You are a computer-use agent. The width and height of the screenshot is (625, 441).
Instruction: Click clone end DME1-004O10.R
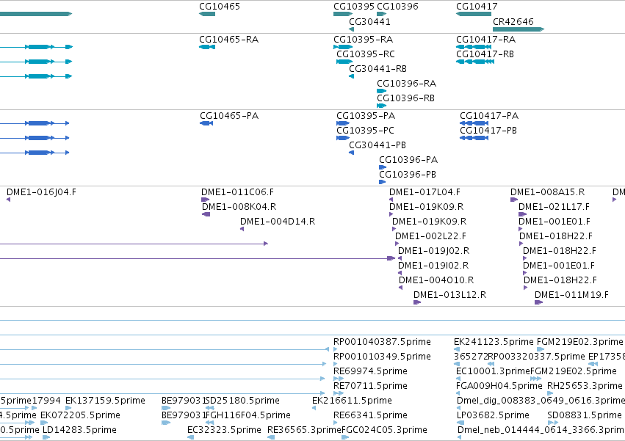click(x=436, y=281)
